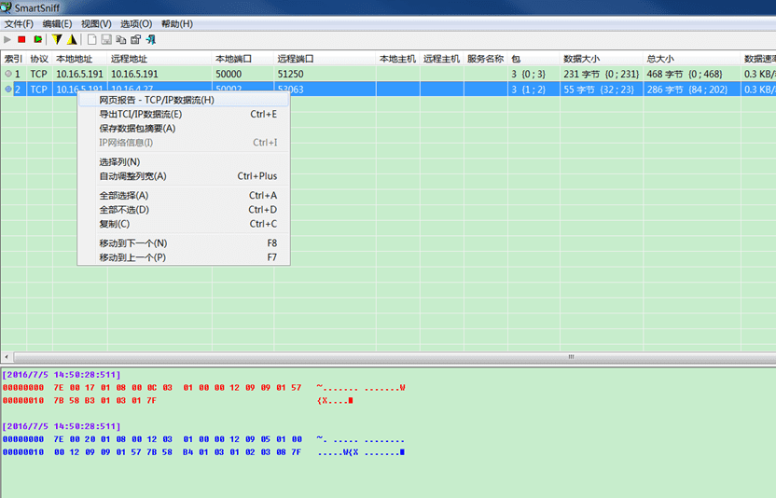The image size is (776, 498).
Task: Click the properties toolbar icon
Action: click(x=135, y=39)
